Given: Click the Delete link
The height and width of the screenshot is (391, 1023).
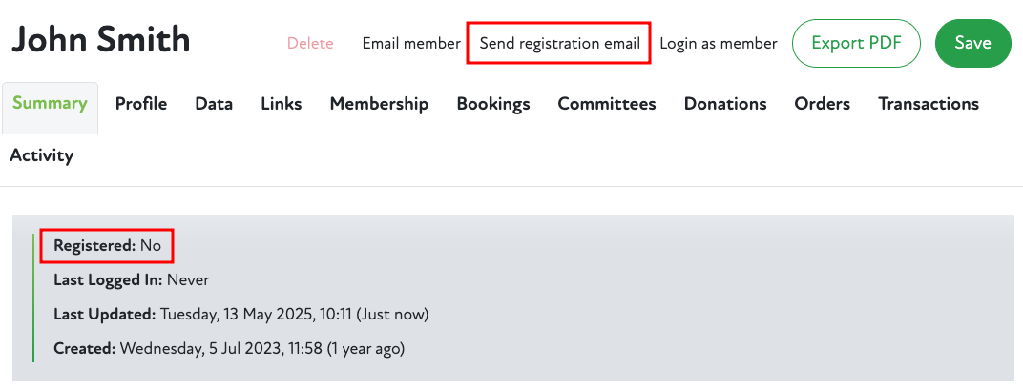Looking at the screenshot, I should pyautogui.click(x=310, y=44).
